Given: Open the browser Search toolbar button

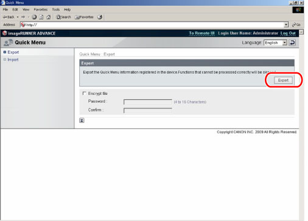Looking at the screenshot, I should point(63,17).
